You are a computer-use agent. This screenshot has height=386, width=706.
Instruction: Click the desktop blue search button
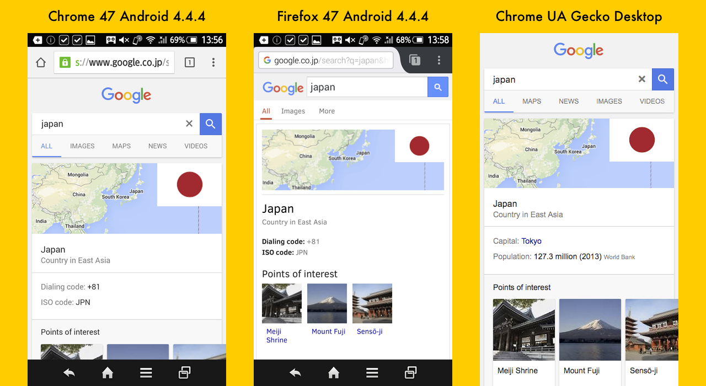pos(662,79)
